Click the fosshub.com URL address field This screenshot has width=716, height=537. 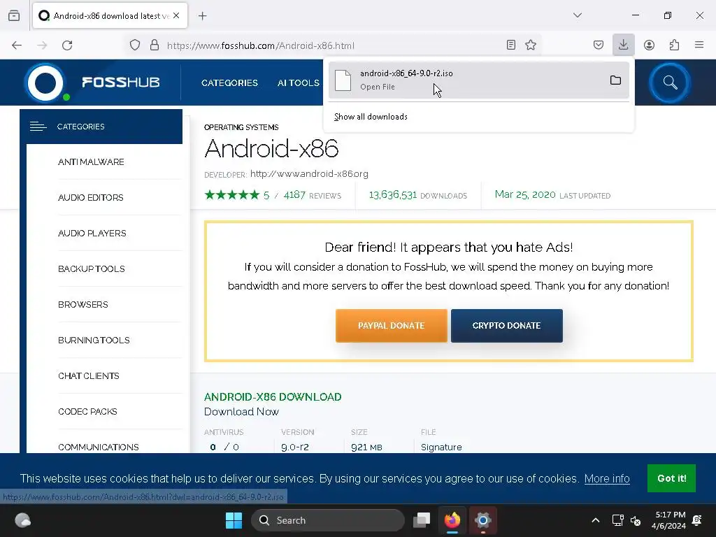click(x=334, y=45)
